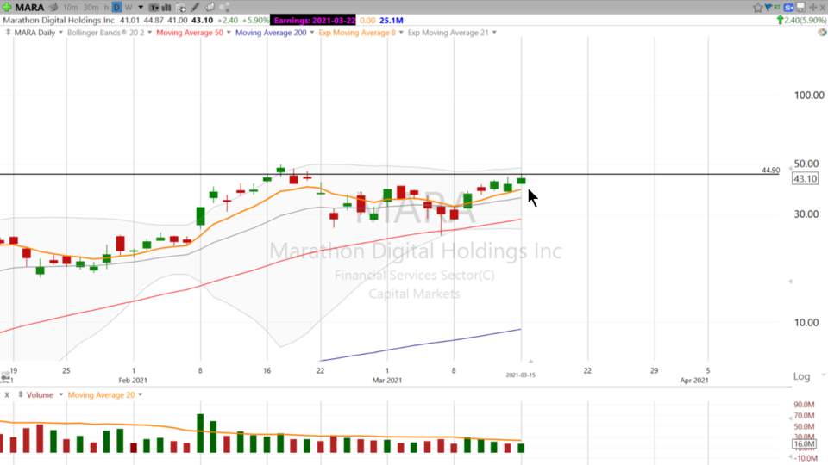
Task: Select the Weekly (W) timeframe
Action: 129,8
